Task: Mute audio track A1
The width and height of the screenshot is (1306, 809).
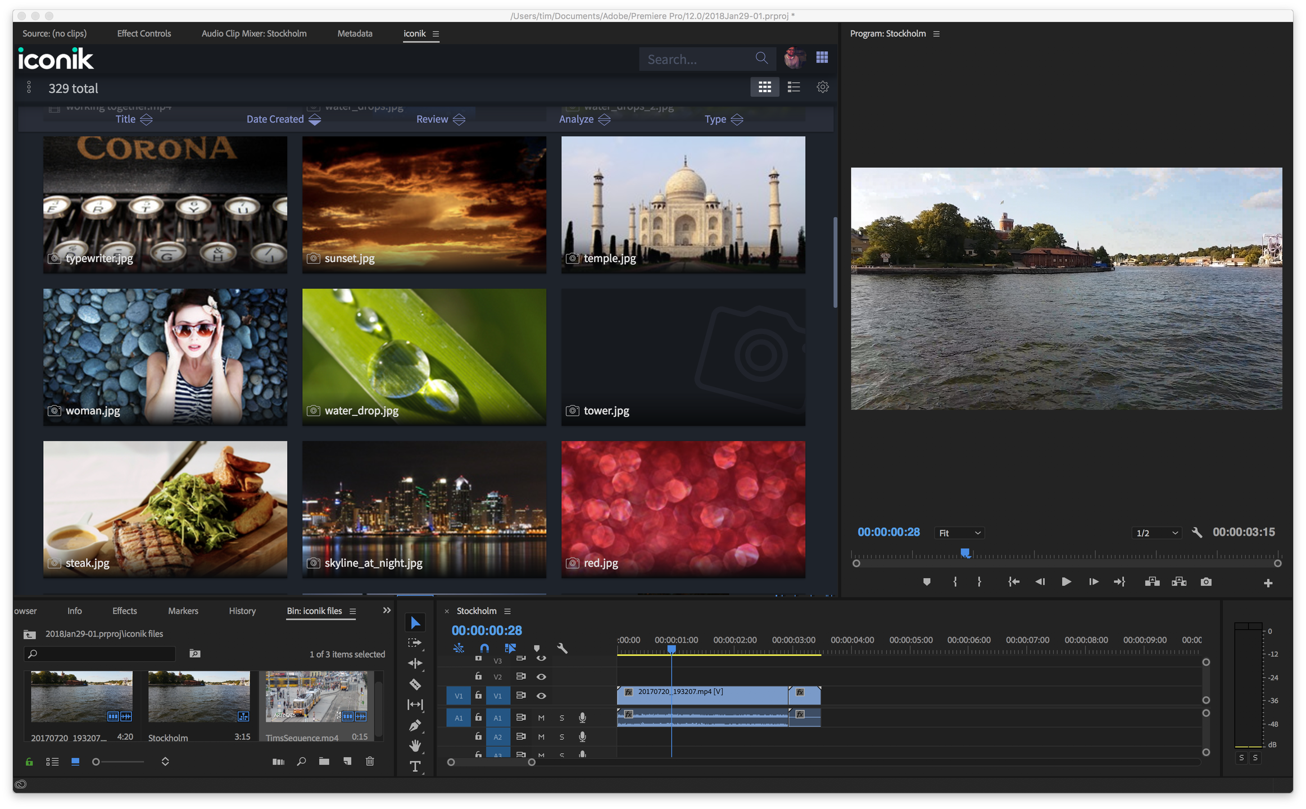Action: pos(541,717)
